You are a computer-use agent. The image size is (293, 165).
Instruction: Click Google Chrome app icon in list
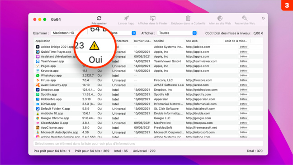pyautogui.click(x=38, y=118)
